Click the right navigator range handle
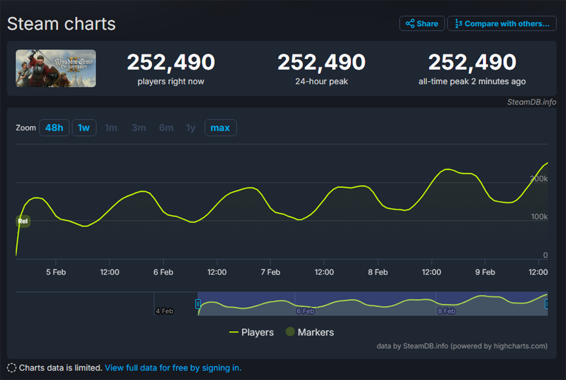This screenshot has height=380, width=566. point(546,304)
